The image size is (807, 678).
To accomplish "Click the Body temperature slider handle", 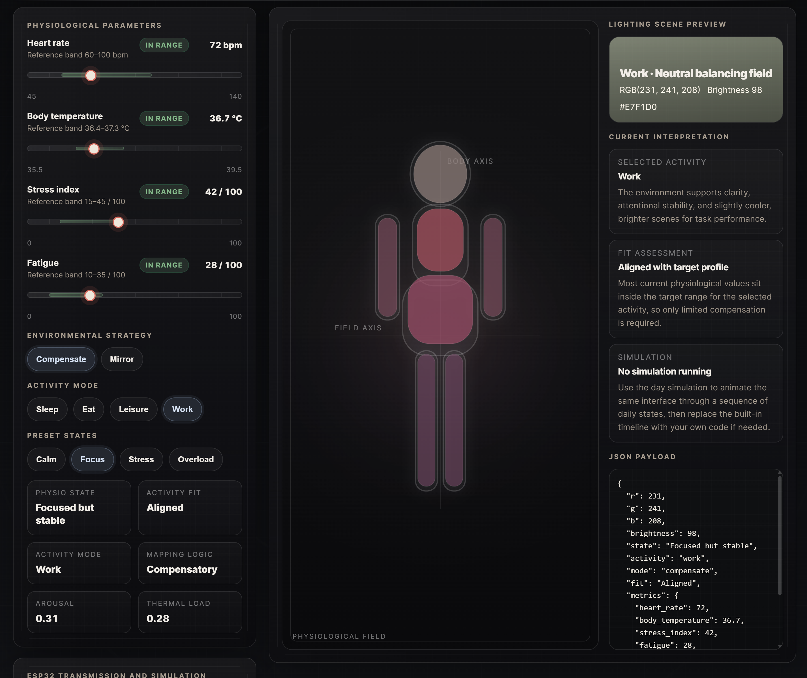I will point(94,149).
